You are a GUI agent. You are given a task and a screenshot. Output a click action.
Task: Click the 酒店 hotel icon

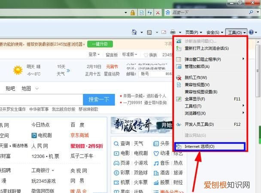(156, 173)
